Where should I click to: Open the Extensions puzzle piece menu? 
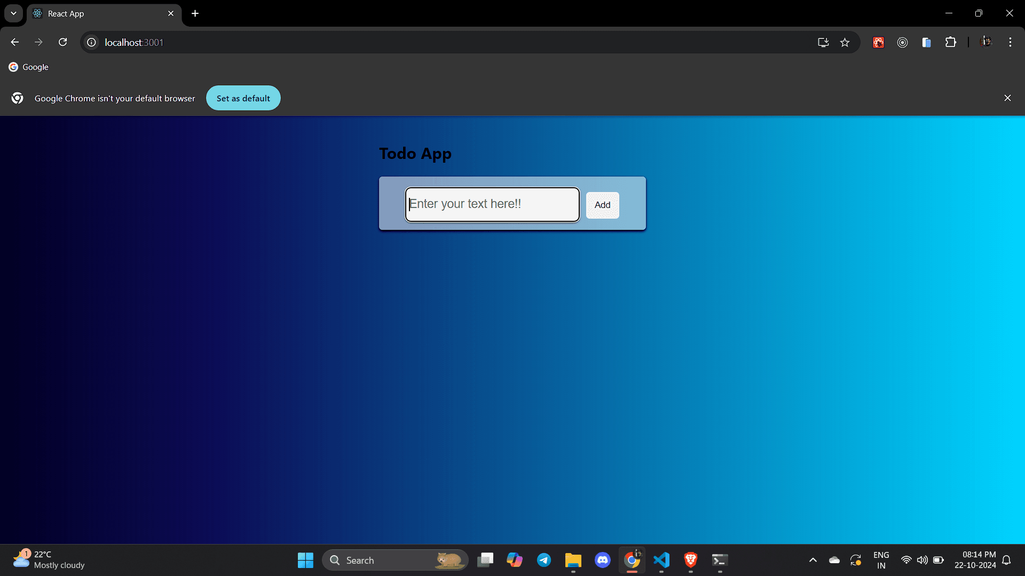pyautogui.click(x=951, y=42)
